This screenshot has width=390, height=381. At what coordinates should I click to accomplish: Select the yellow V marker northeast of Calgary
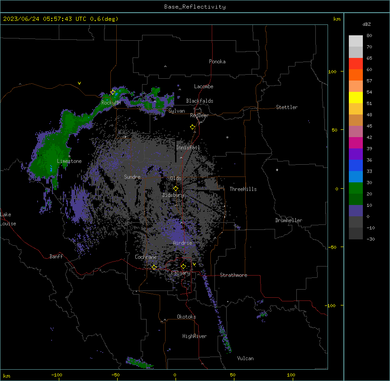coord(194,264)
